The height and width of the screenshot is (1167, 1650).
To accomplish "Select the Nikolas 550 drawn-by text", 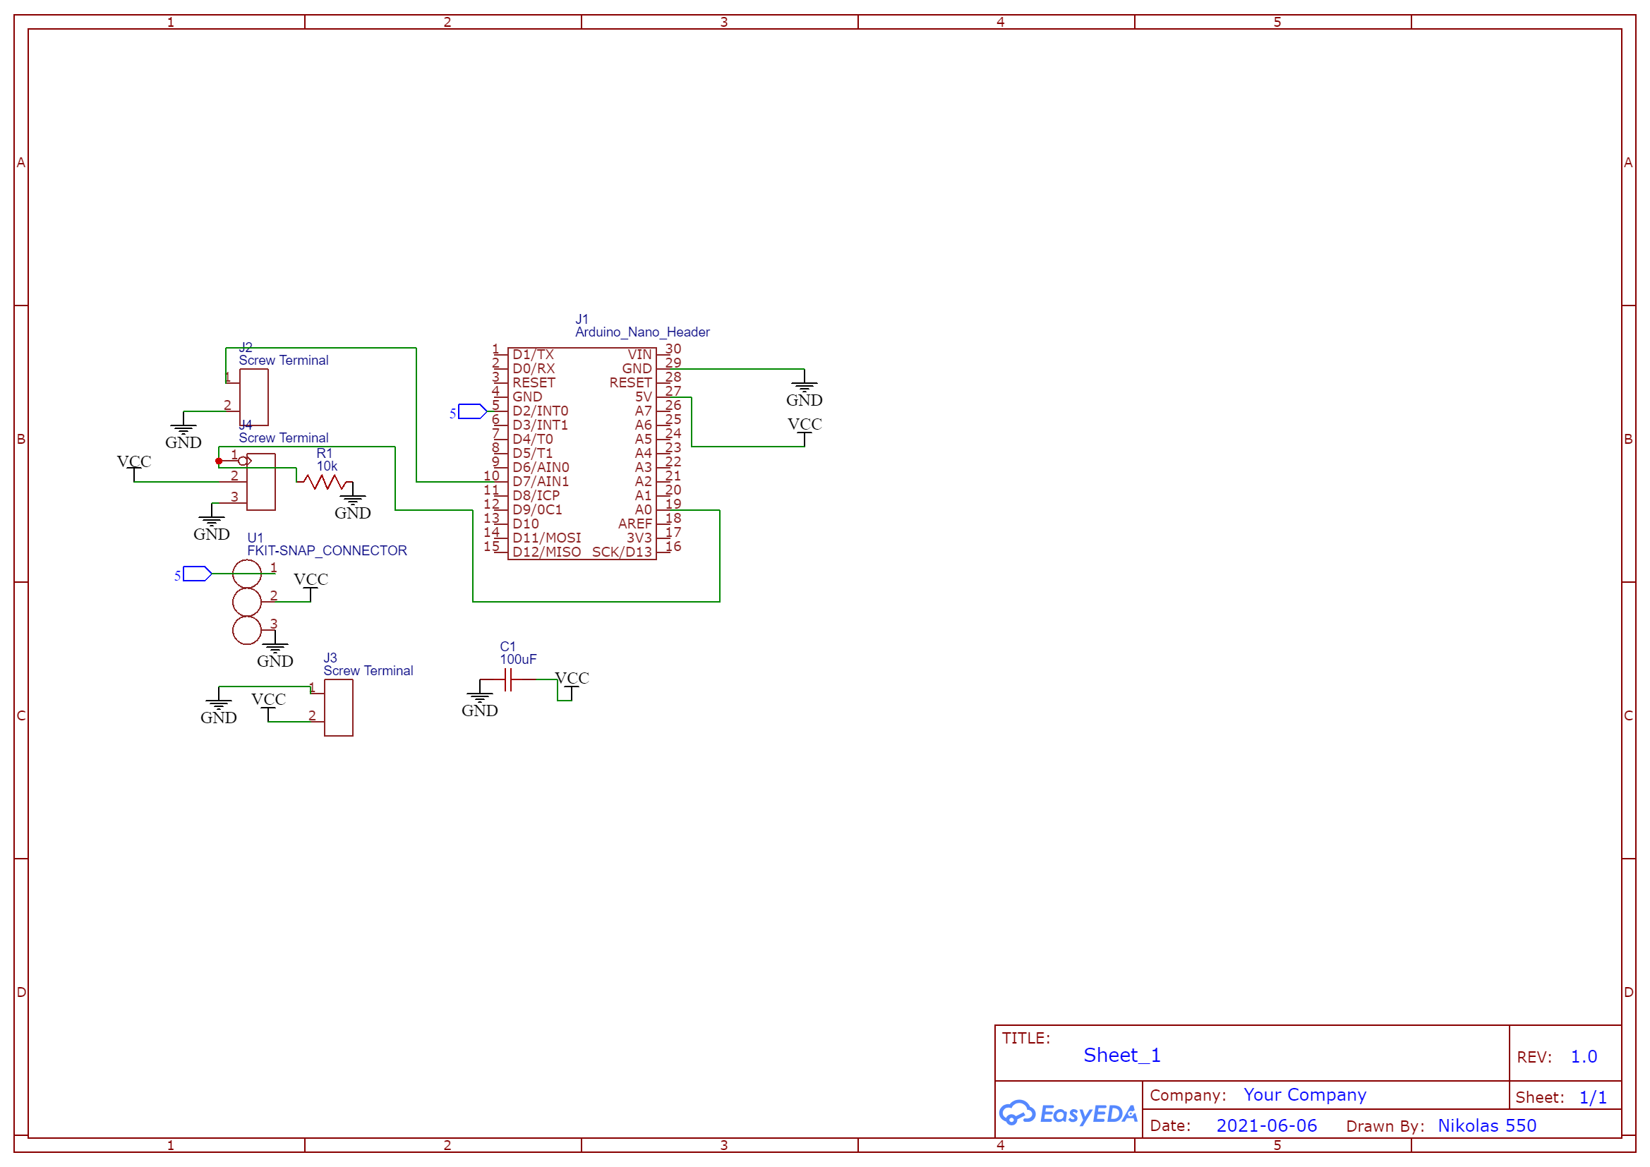I will (1487, 1125).
